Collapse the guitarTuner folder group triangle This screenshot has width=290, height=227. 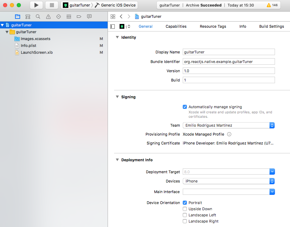click(7, 32)
